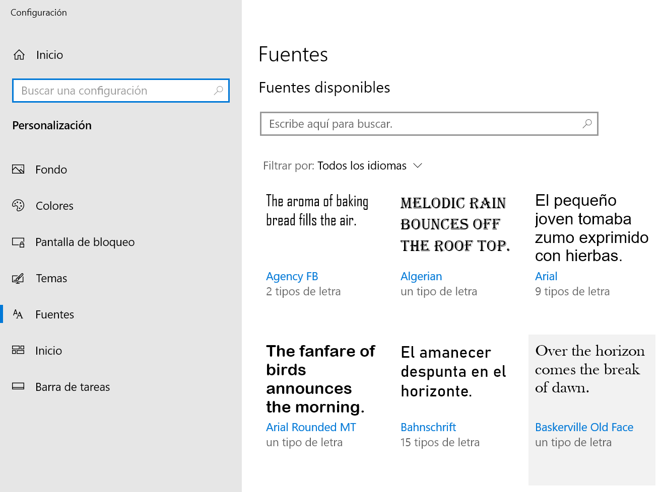
Task: Expand the Filtrar por language chevron
Action: pos(418,166)
